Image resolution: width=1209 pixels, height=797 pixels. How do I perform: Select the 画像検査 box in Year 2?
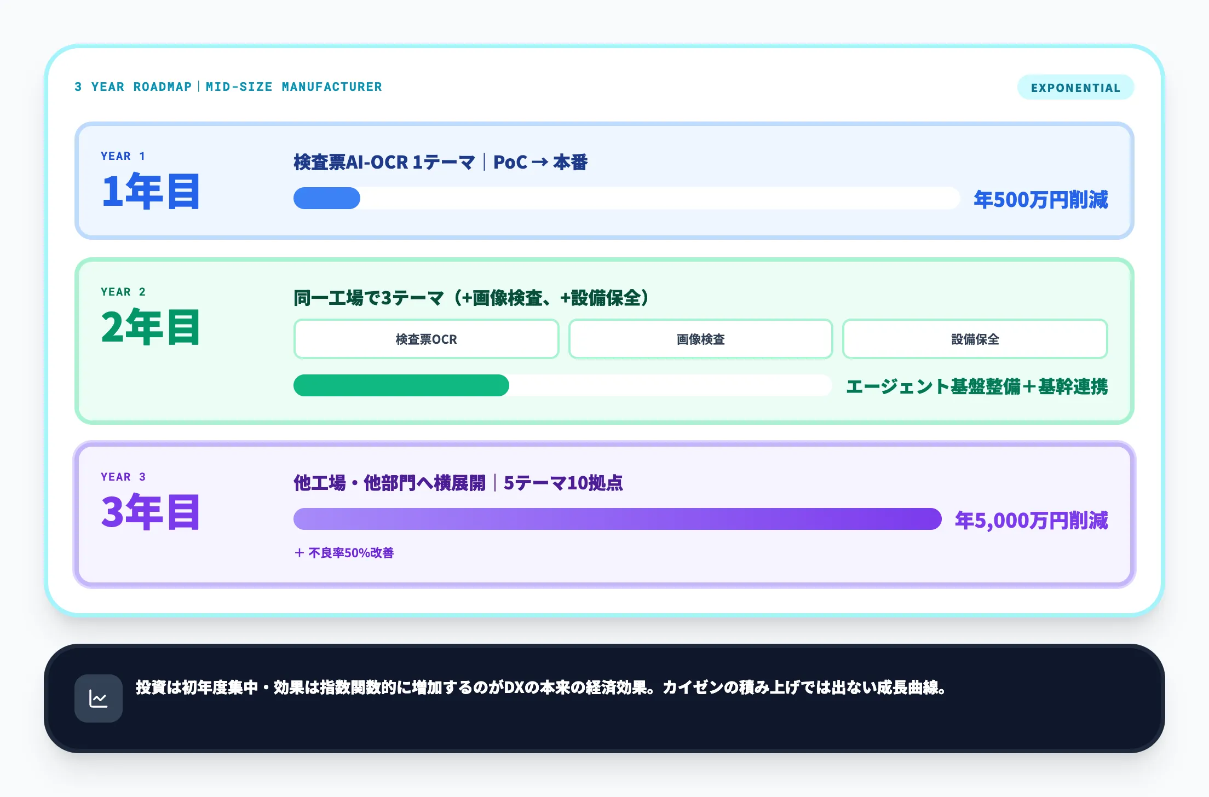pos(701,339)
